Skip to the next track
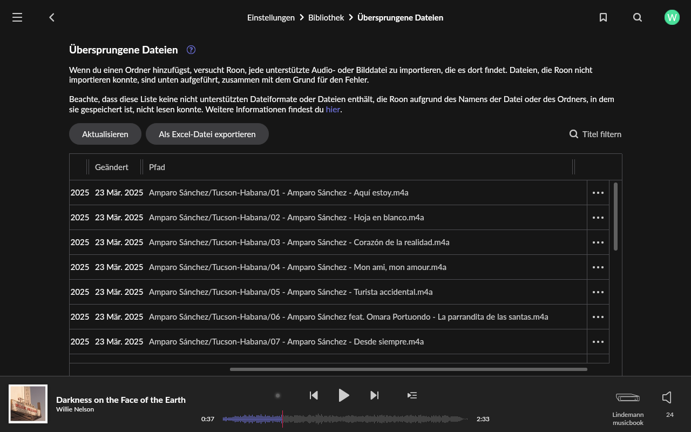Screen dimensions: 691x432 click(x=374, y=395)
